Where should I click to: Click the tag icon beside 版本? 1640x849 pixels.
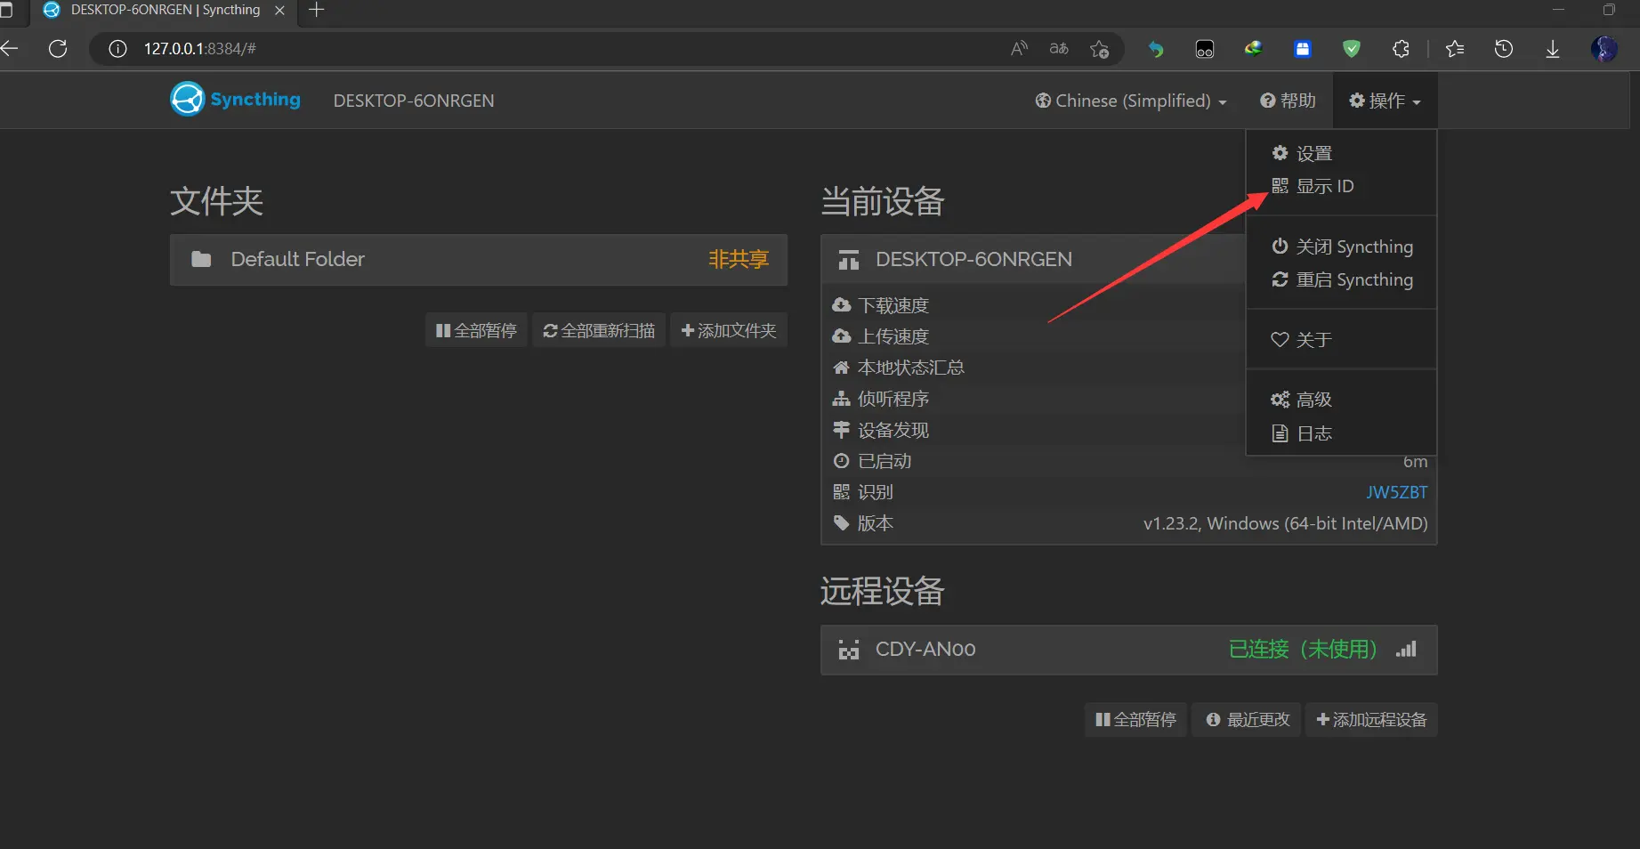pos(841,523)
